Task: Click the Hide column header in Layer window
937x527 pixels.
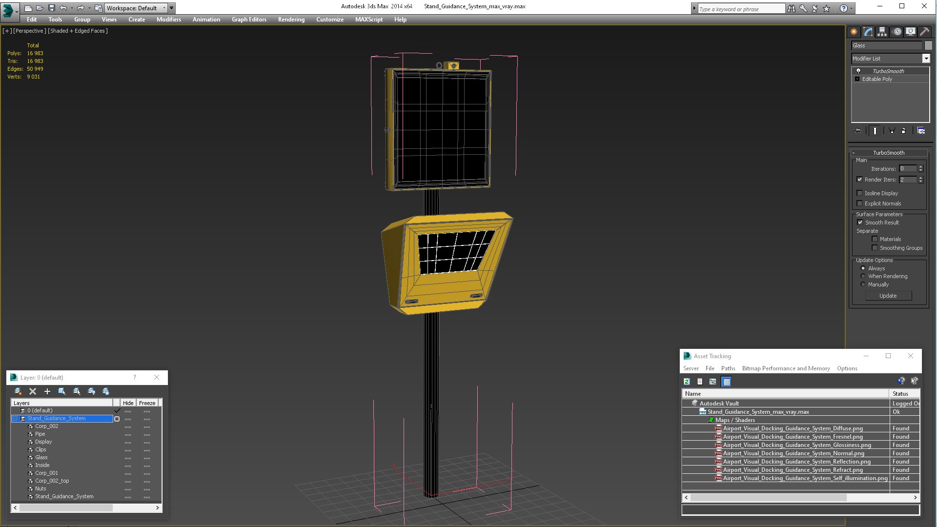Action: click(128, 403)
